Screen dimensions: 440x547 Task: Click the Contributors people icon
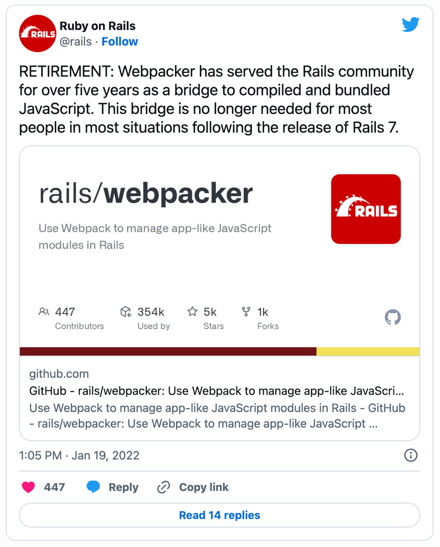point(44,312)
